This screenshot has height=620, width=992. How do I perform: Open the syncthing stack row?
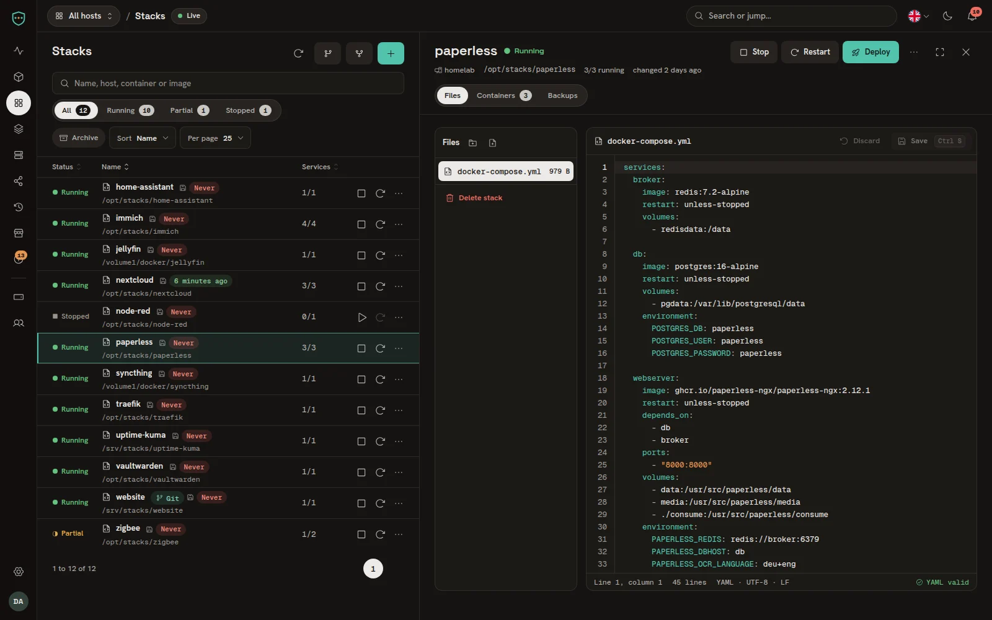228,379
